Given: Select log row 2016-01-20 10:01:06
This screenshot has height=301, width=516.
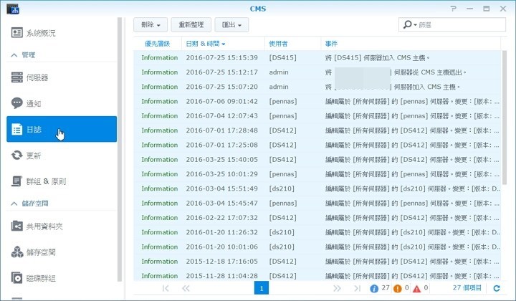Looking at the screenshot, I should click(x=317, y=247).
